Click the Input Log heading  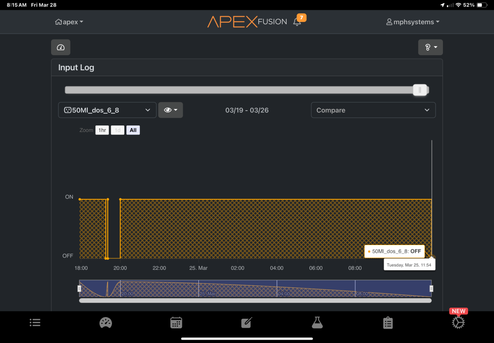tap(76, 67)
